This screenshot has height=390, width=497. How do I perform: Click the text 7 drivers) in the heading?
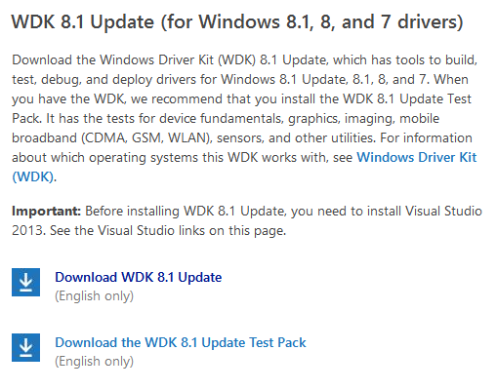422,22
